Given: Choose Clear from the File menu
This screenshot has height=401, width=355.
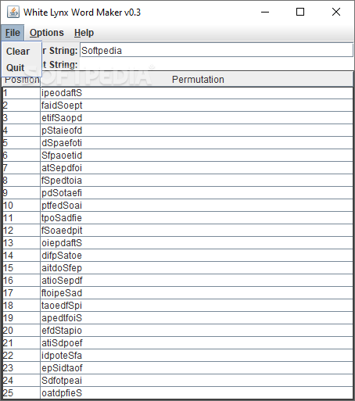Looking at the screenshot, I should tap(22, 52).
